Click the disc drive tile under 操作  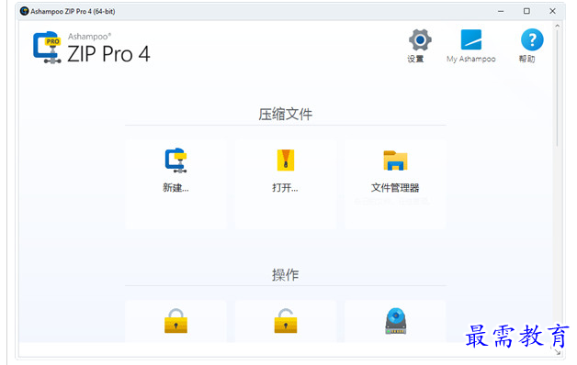(x=395, y=321)
